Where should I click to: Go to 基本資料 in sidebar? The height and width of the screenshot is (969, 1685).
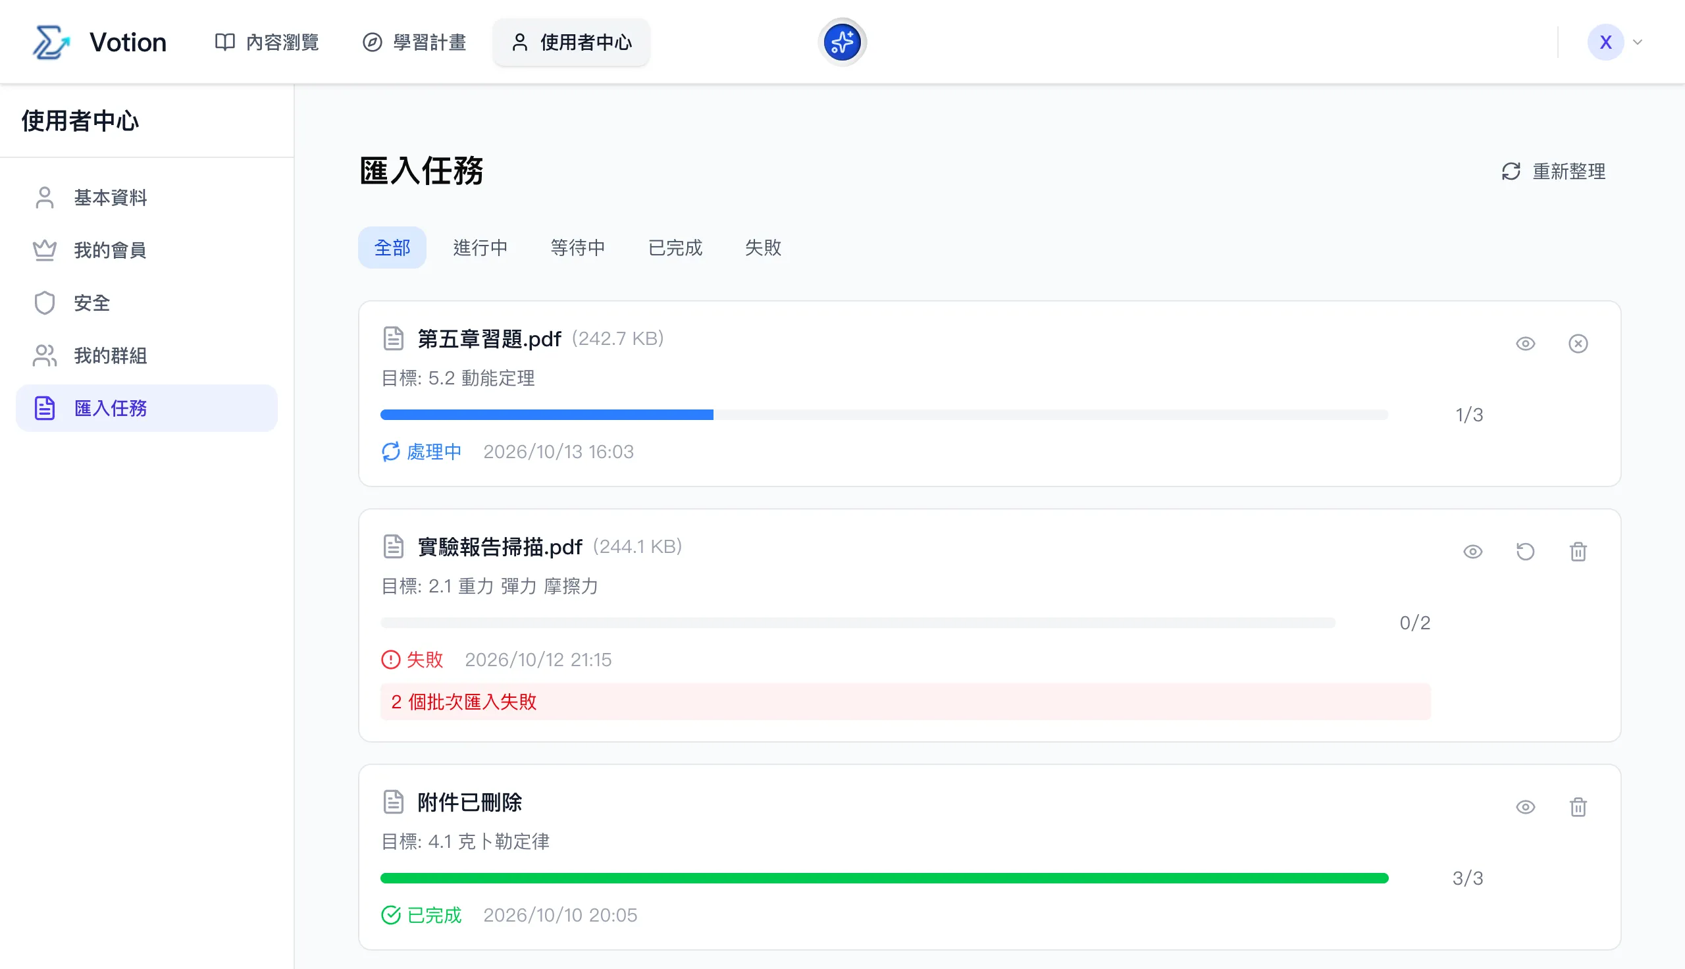coord(146,197)
